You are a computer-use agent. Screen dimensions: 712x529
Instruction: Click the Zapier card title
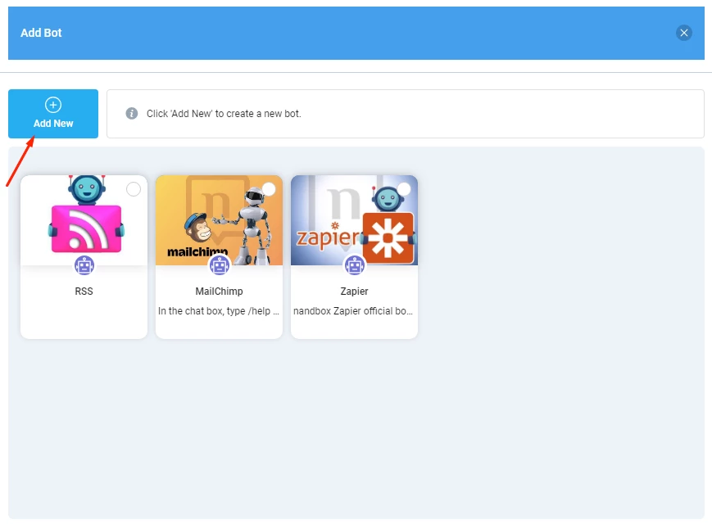coord(354,292)
